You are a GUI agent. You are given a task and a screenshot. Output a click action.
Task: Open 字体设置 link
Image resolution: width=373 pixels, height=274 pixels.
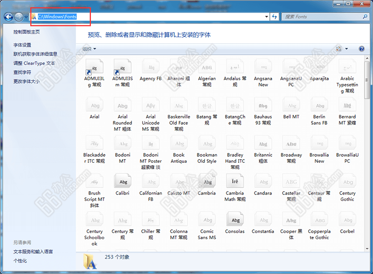22,45
